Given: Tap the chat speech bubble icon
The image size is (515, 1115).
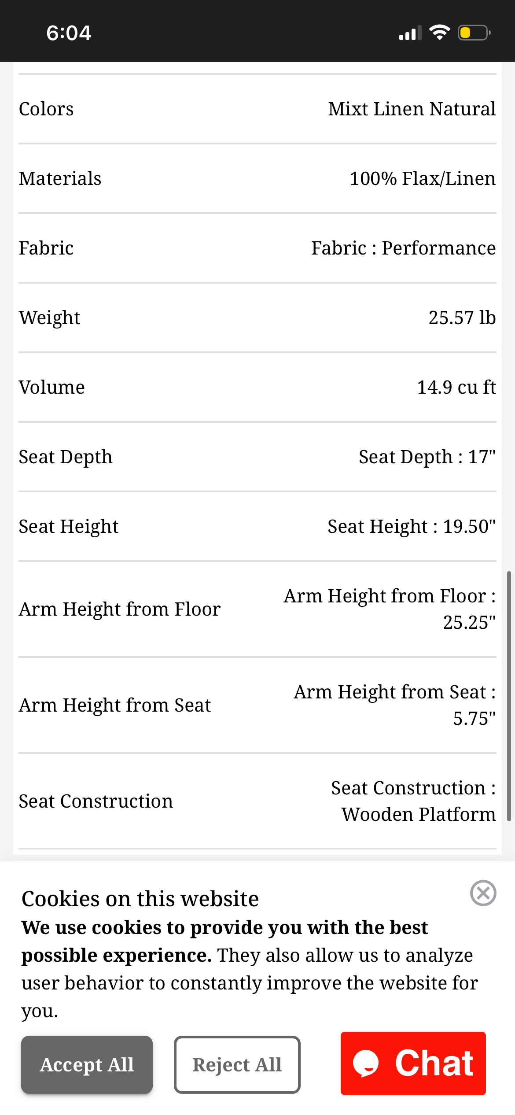Looking at the screenshot, I should click(366, 1063).
